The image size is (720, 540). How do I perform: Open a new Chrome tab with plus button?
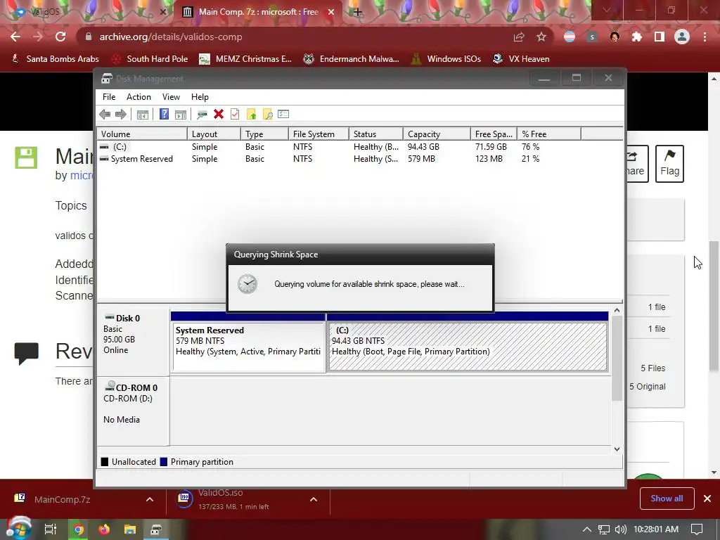click(x=358, y=12)
